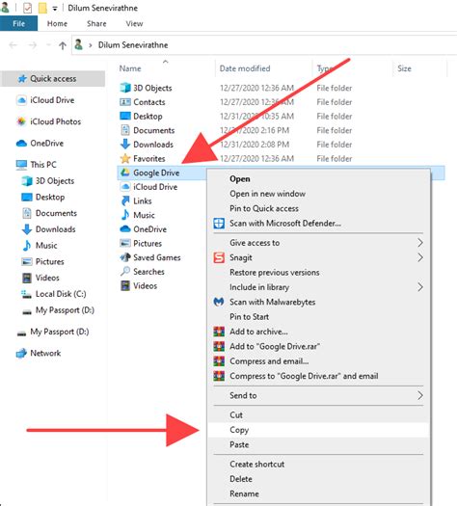Viewport: 457px width, 506px height.
Task: Click the iCloud Drive icon in sidebar
Action: 21,100
